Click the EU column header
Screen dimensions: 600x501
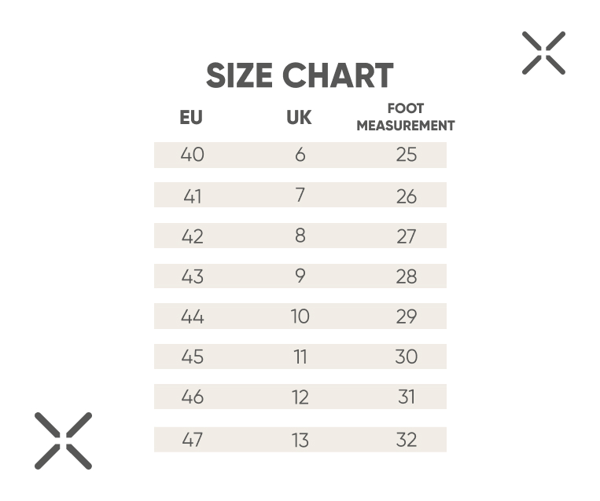tap(191, 117)
